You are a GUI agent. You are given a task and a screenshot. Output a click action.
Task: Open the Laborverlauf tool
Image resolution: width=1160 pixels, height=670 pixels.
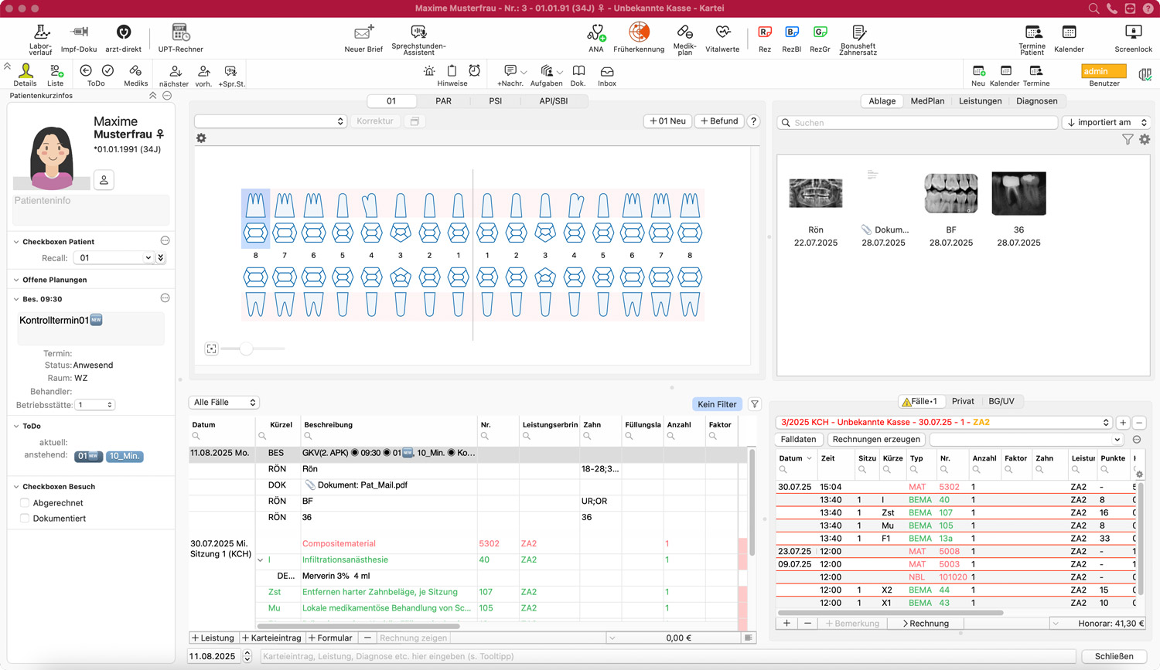click(40, 32)
